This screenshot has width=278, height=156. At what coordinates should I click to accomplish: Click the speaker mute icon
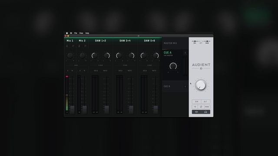click(196, 112)
